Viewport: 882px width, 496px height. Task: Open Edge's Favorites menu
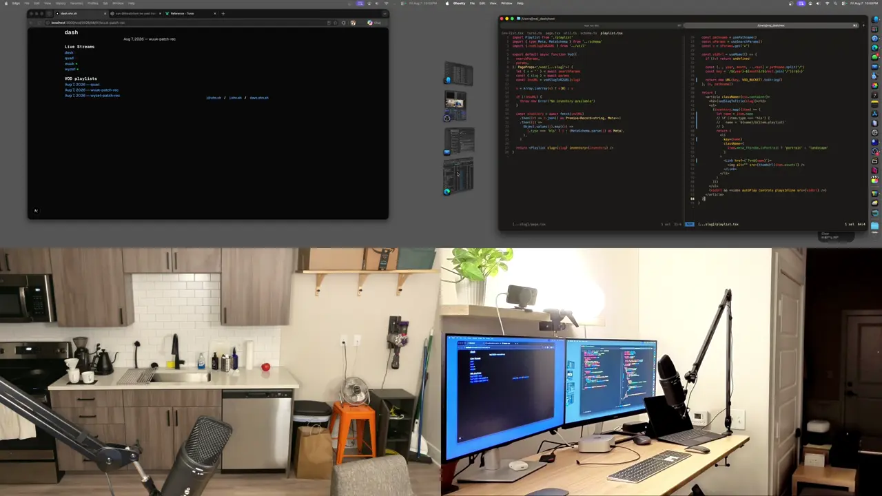pos(75,3)
